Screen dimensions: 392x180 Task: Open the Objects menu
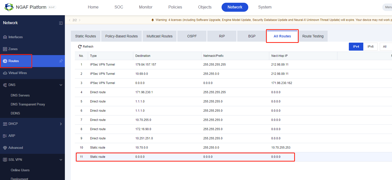205,7
